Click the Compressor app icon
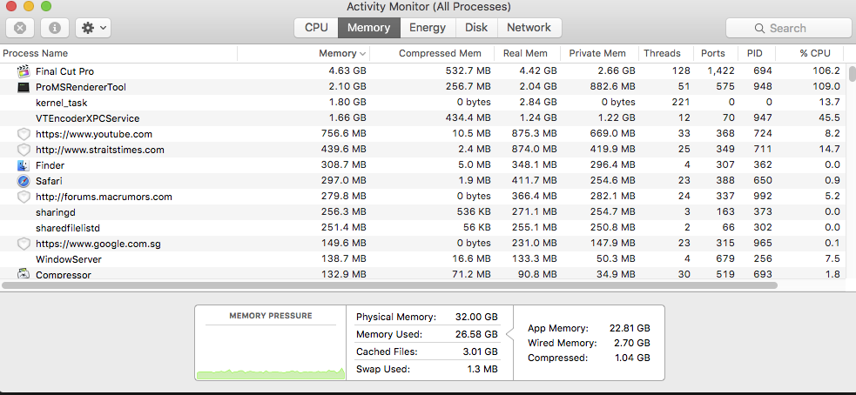The height and width of the screenshot is (395, 856). point(23,274)
